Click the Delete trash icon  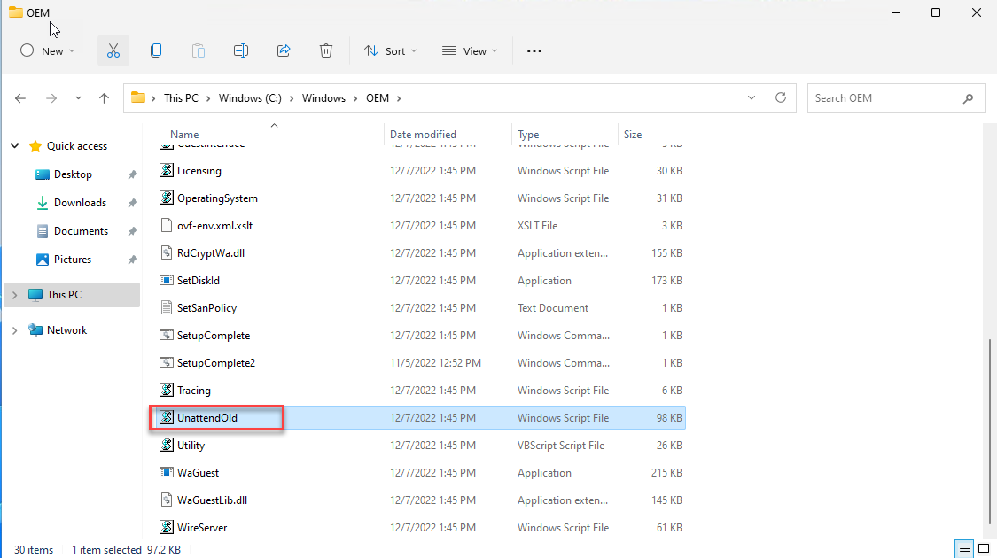(x=326, y=51)
